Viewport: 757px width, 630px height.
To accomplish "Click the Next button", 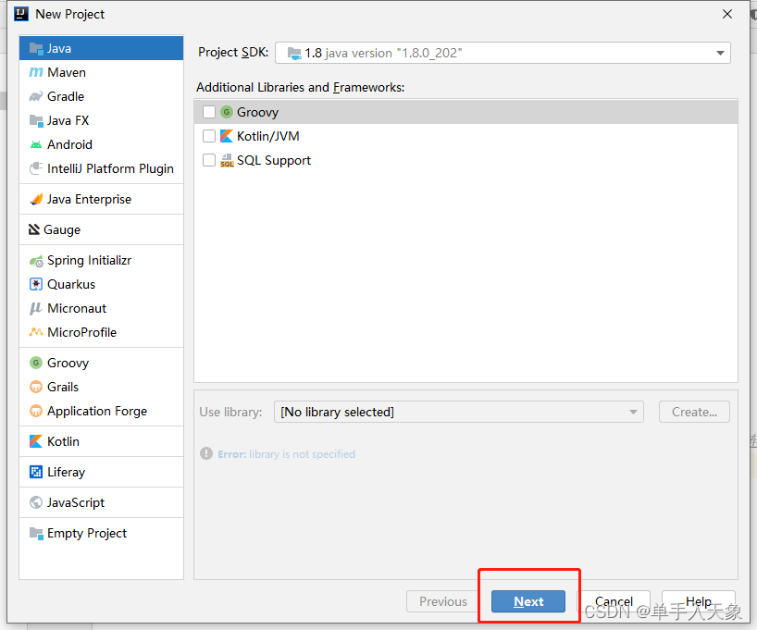I will (528, 601).
